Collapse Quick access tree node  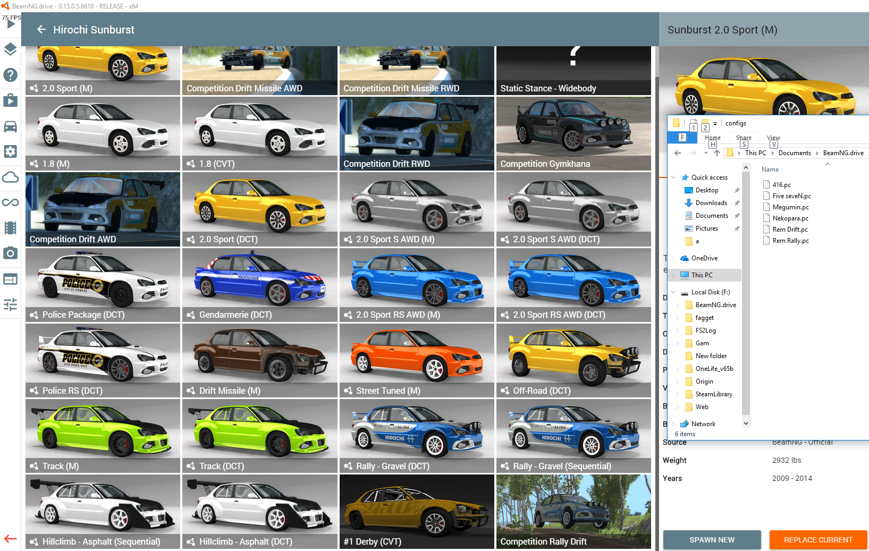tap(673, 177)
